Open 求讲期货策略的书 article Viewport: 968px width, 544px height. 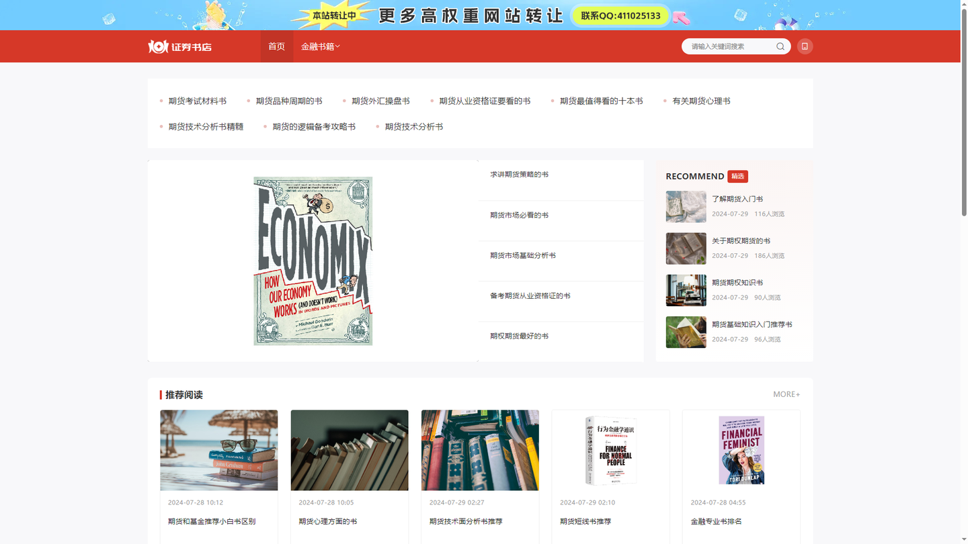tap(519, 175)
